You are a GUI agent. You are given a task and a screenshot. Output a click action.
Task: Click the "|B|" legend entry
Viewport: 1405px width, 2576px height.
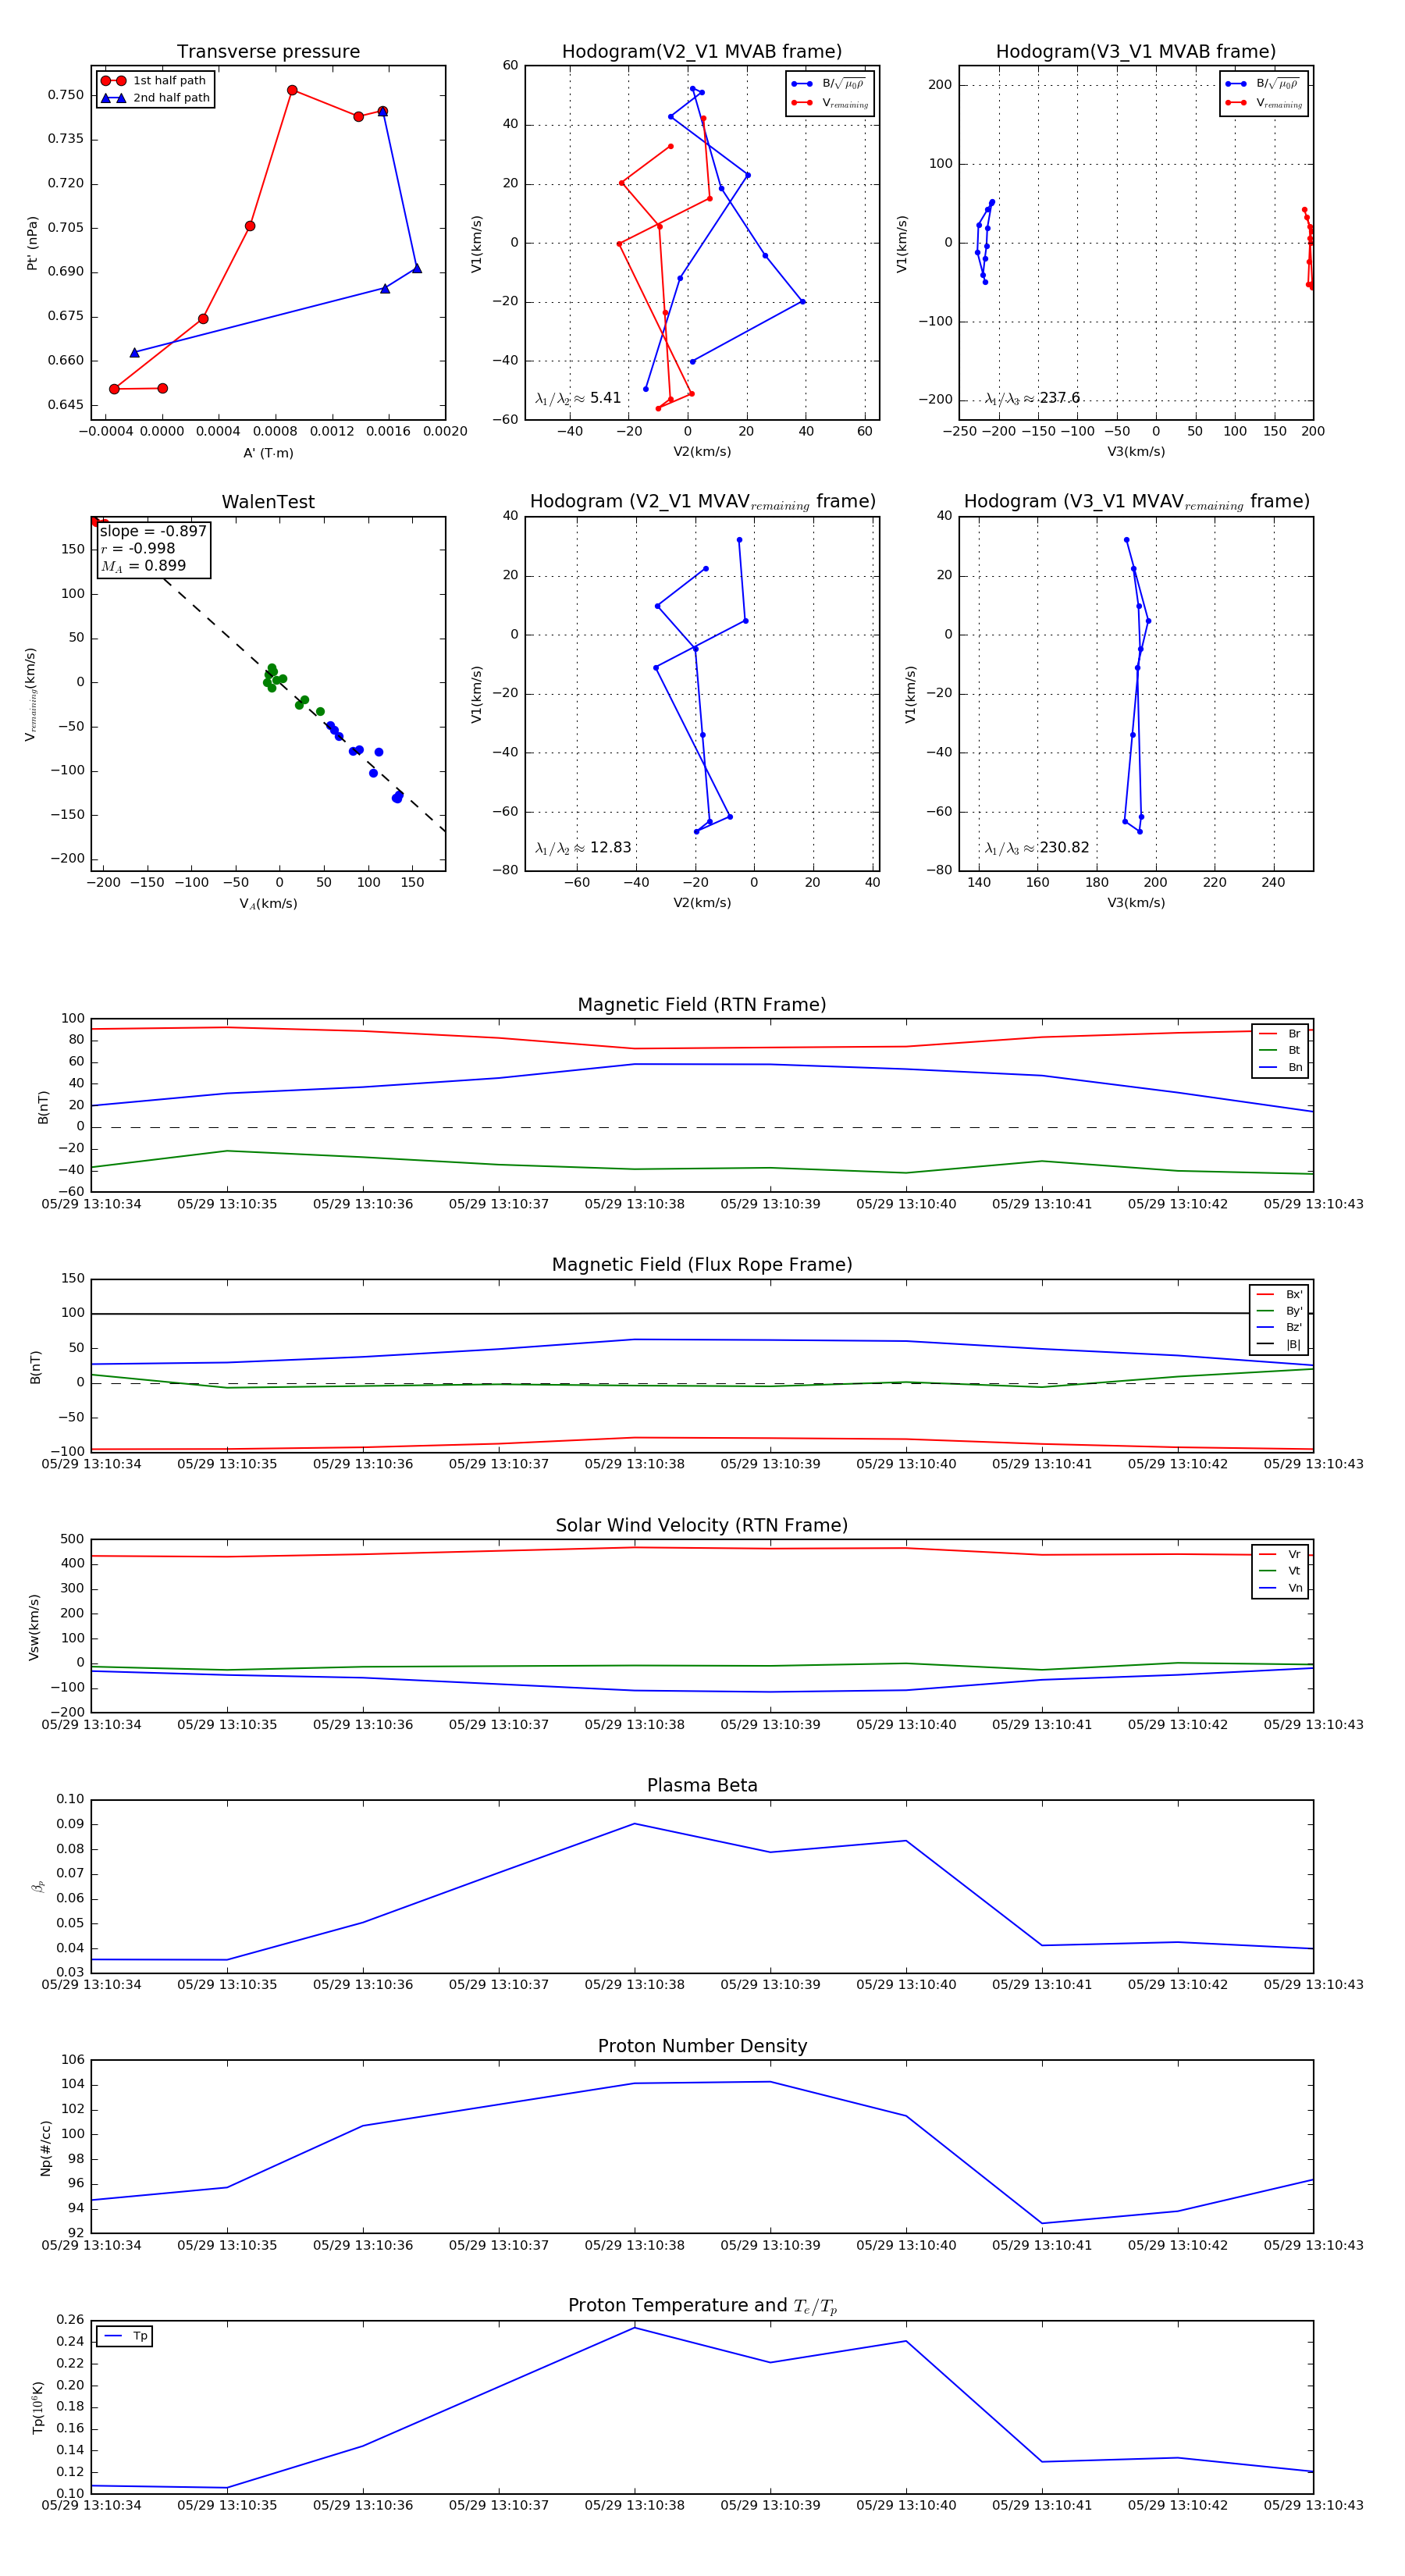(1280, 1345)
